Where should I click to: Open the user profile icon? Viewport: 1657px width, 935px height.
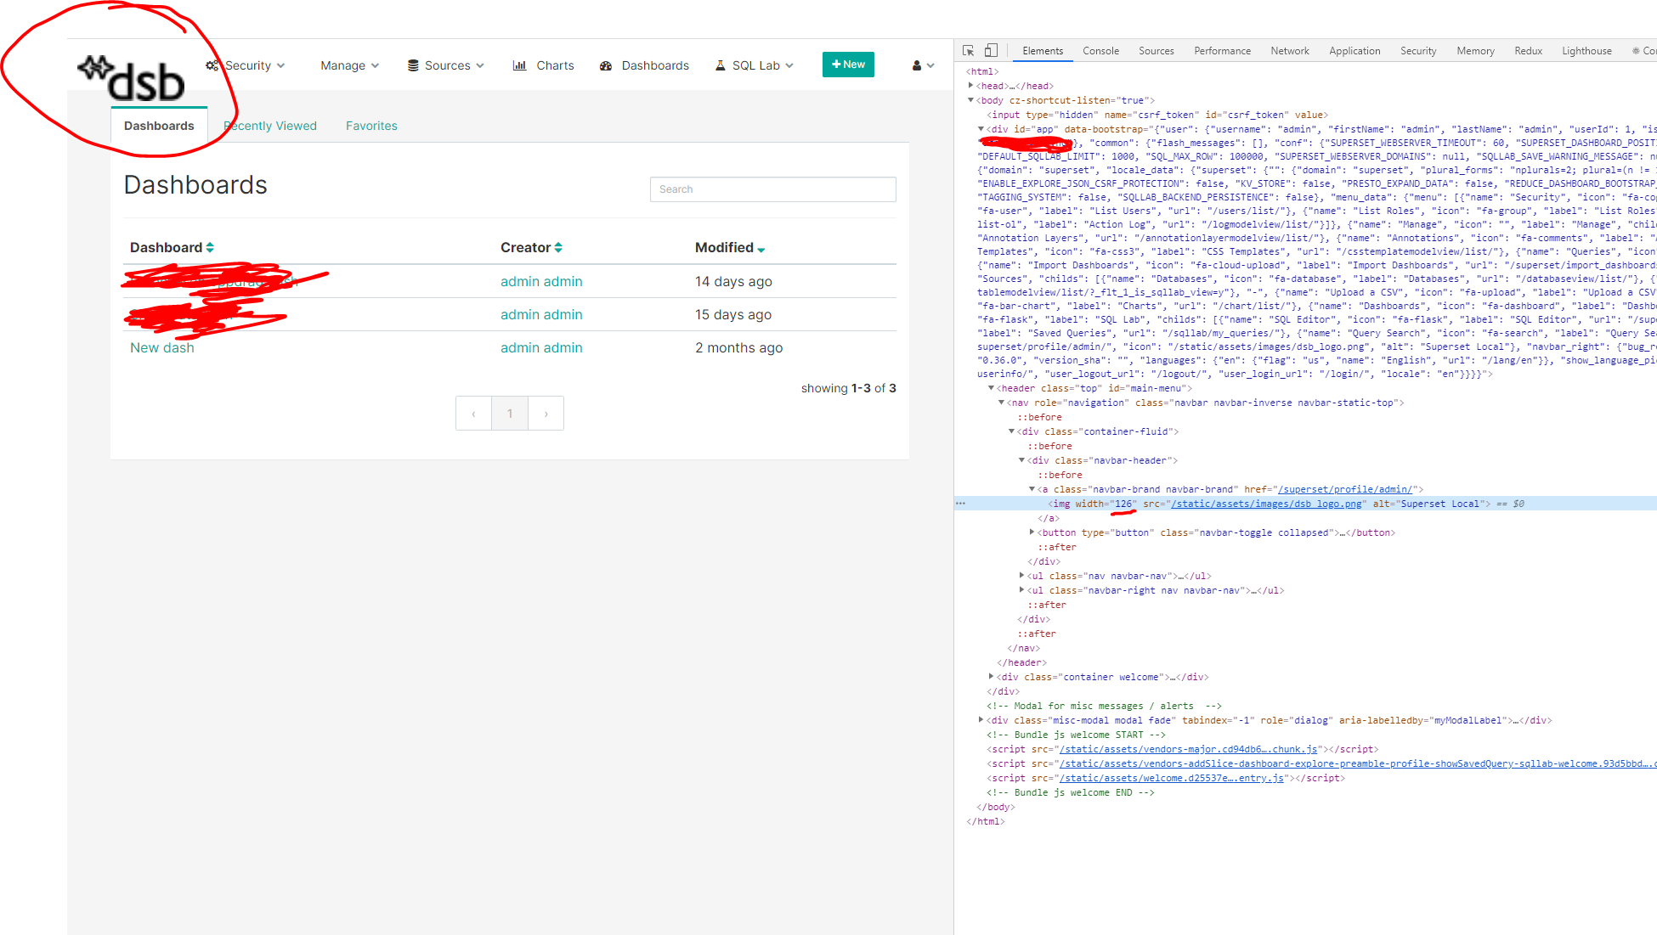(x=915, y=65)
